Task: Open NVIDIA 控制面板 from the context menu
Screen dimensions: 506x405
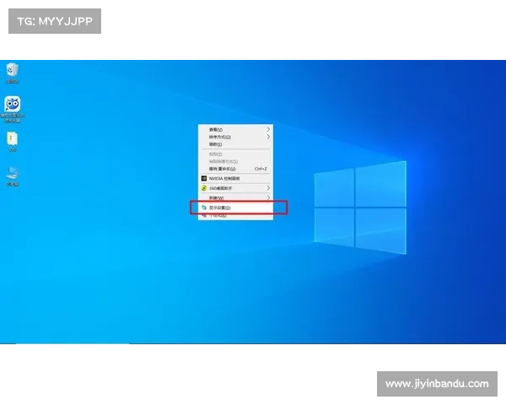Action: [235, 178]
